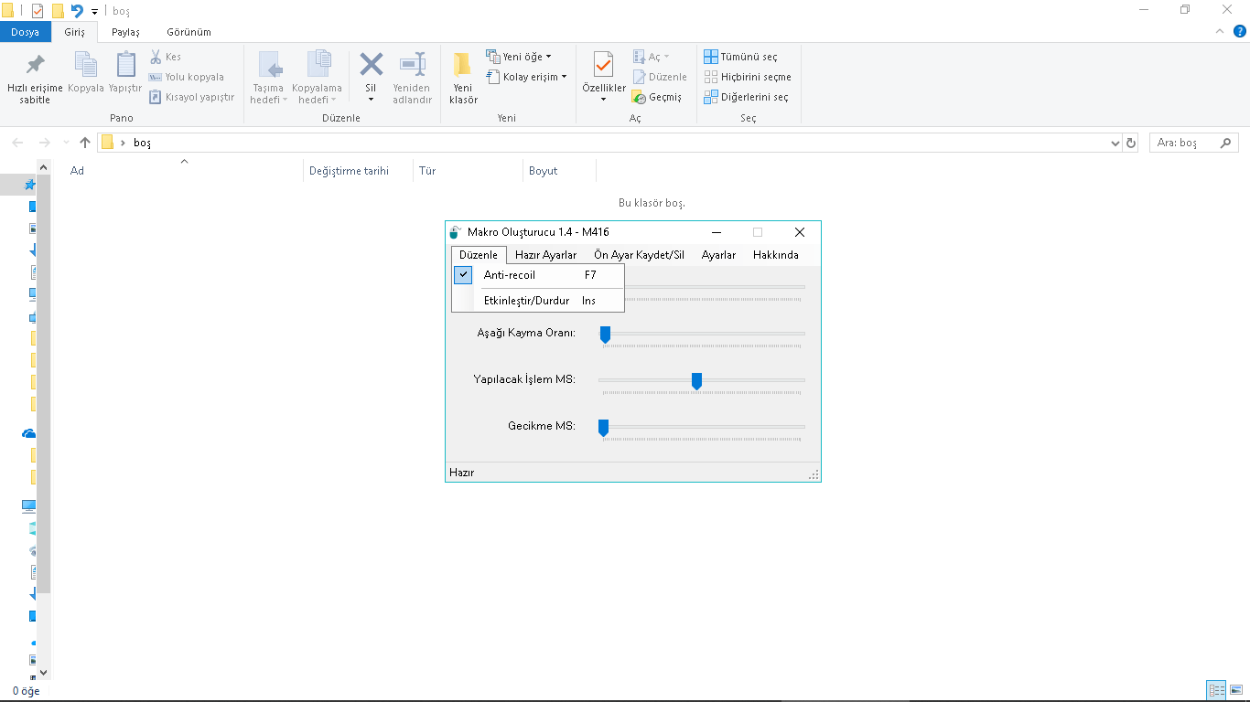The height and width of the screenshot is (702, 1250).
Task: Click Aşağı Kayma Oranı slider thumb
Action: (x=605, y=335)
